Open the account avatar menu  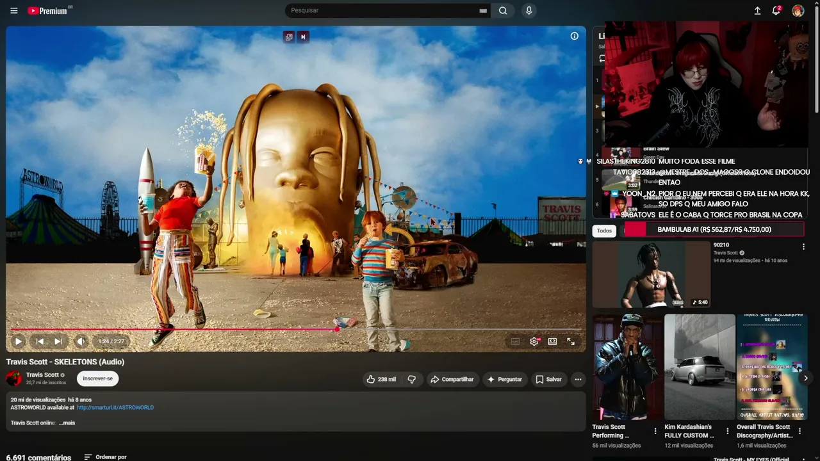coord(798,11)
